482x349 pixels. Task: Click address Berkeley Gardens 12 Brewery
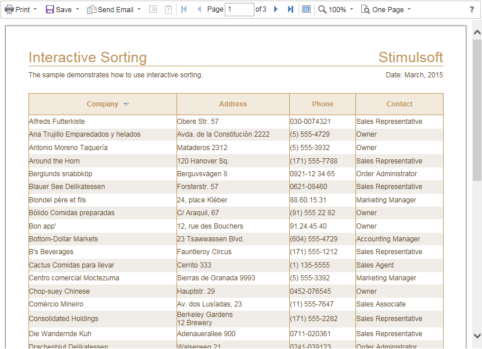tap(205, 319)
